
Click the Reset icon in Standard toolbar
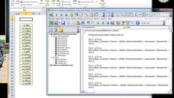[108, 23]
